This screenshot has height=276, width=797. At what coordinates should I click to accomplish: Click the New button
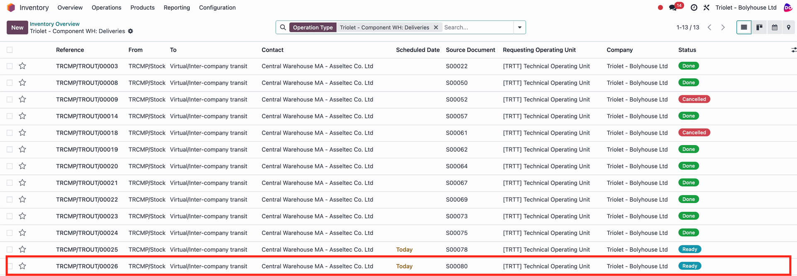pyautogui.click(x=17, y=27)
